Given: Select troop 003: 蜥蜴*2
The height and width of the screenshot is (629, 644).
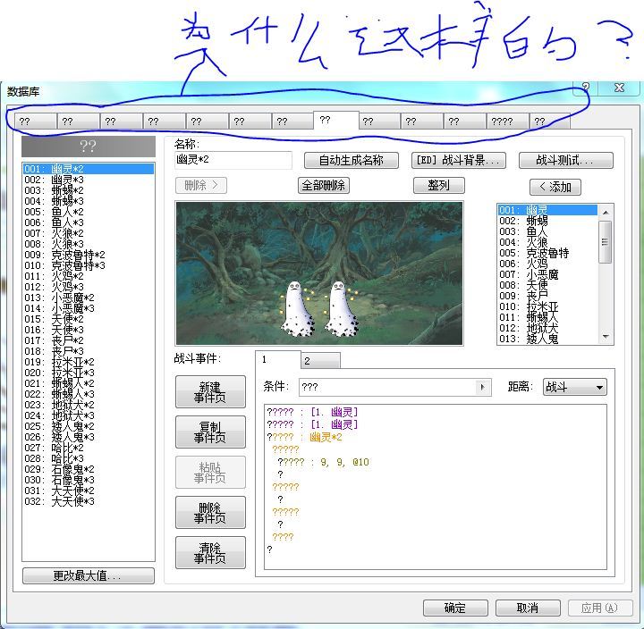Looking at the screenshot, I should (89, 190).
